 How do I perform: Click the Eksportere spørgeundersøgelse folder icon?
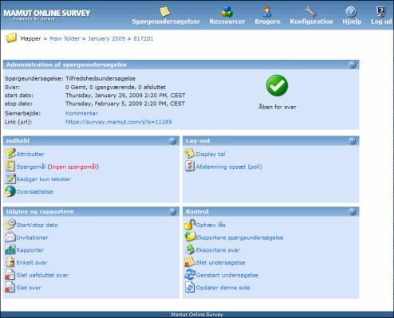click(x=190, y=237)
